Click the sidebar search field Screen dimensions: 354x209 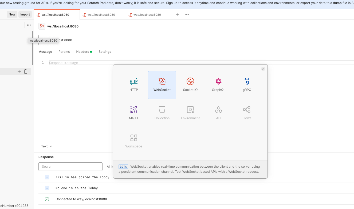tap(12, 25)
